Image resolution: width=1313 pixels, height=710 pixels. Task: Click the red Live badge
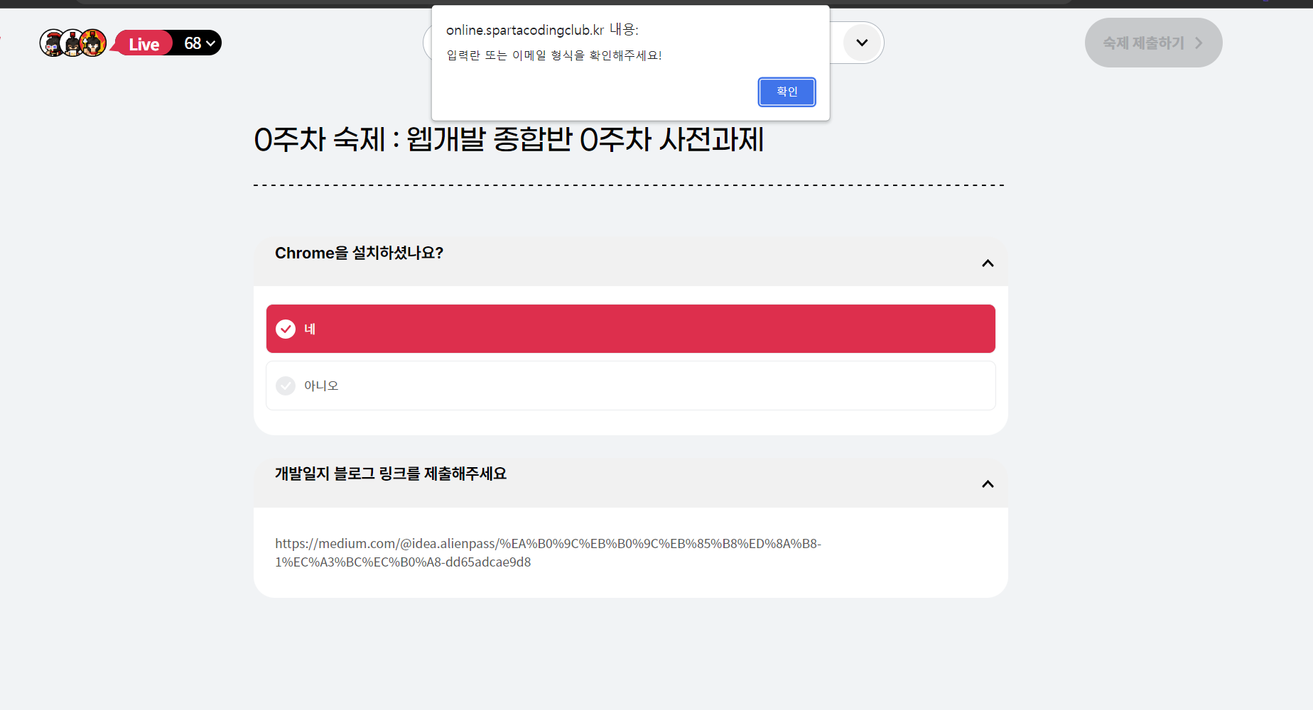pos(144,43)
